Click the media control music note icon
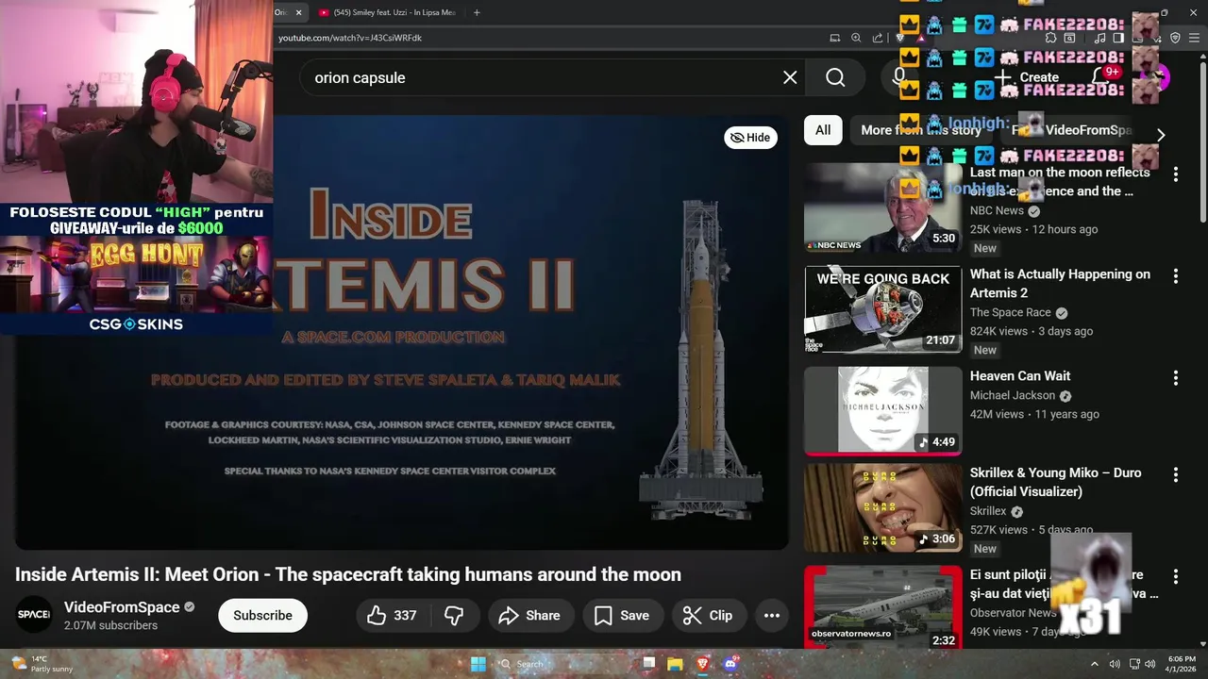The image size is (1208, 679). (1099, 38)
